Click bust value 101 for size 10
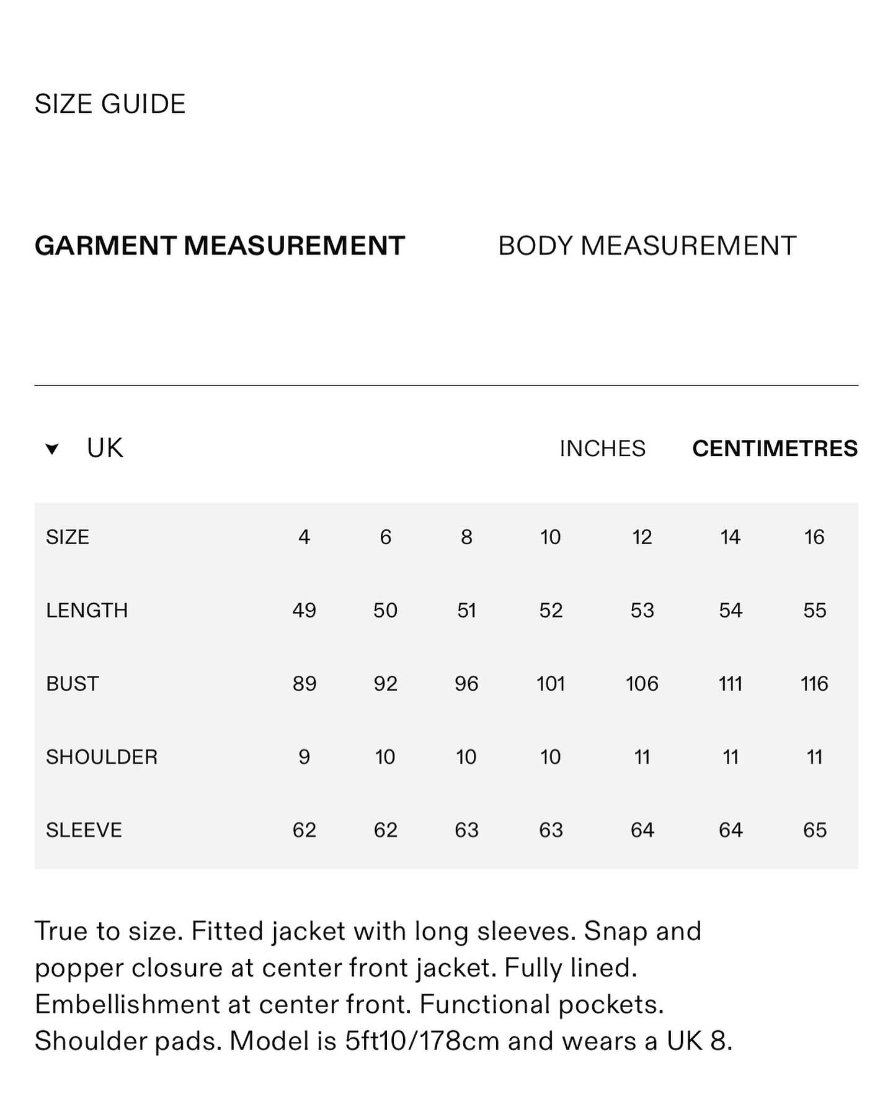Image resolution: width=893 pixels, height=1117 pixels. (550, 683)
